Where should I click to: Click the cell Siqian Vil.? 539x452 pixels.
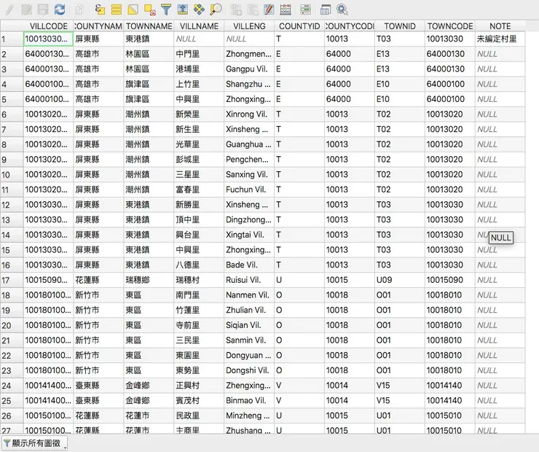pos(249,325)
